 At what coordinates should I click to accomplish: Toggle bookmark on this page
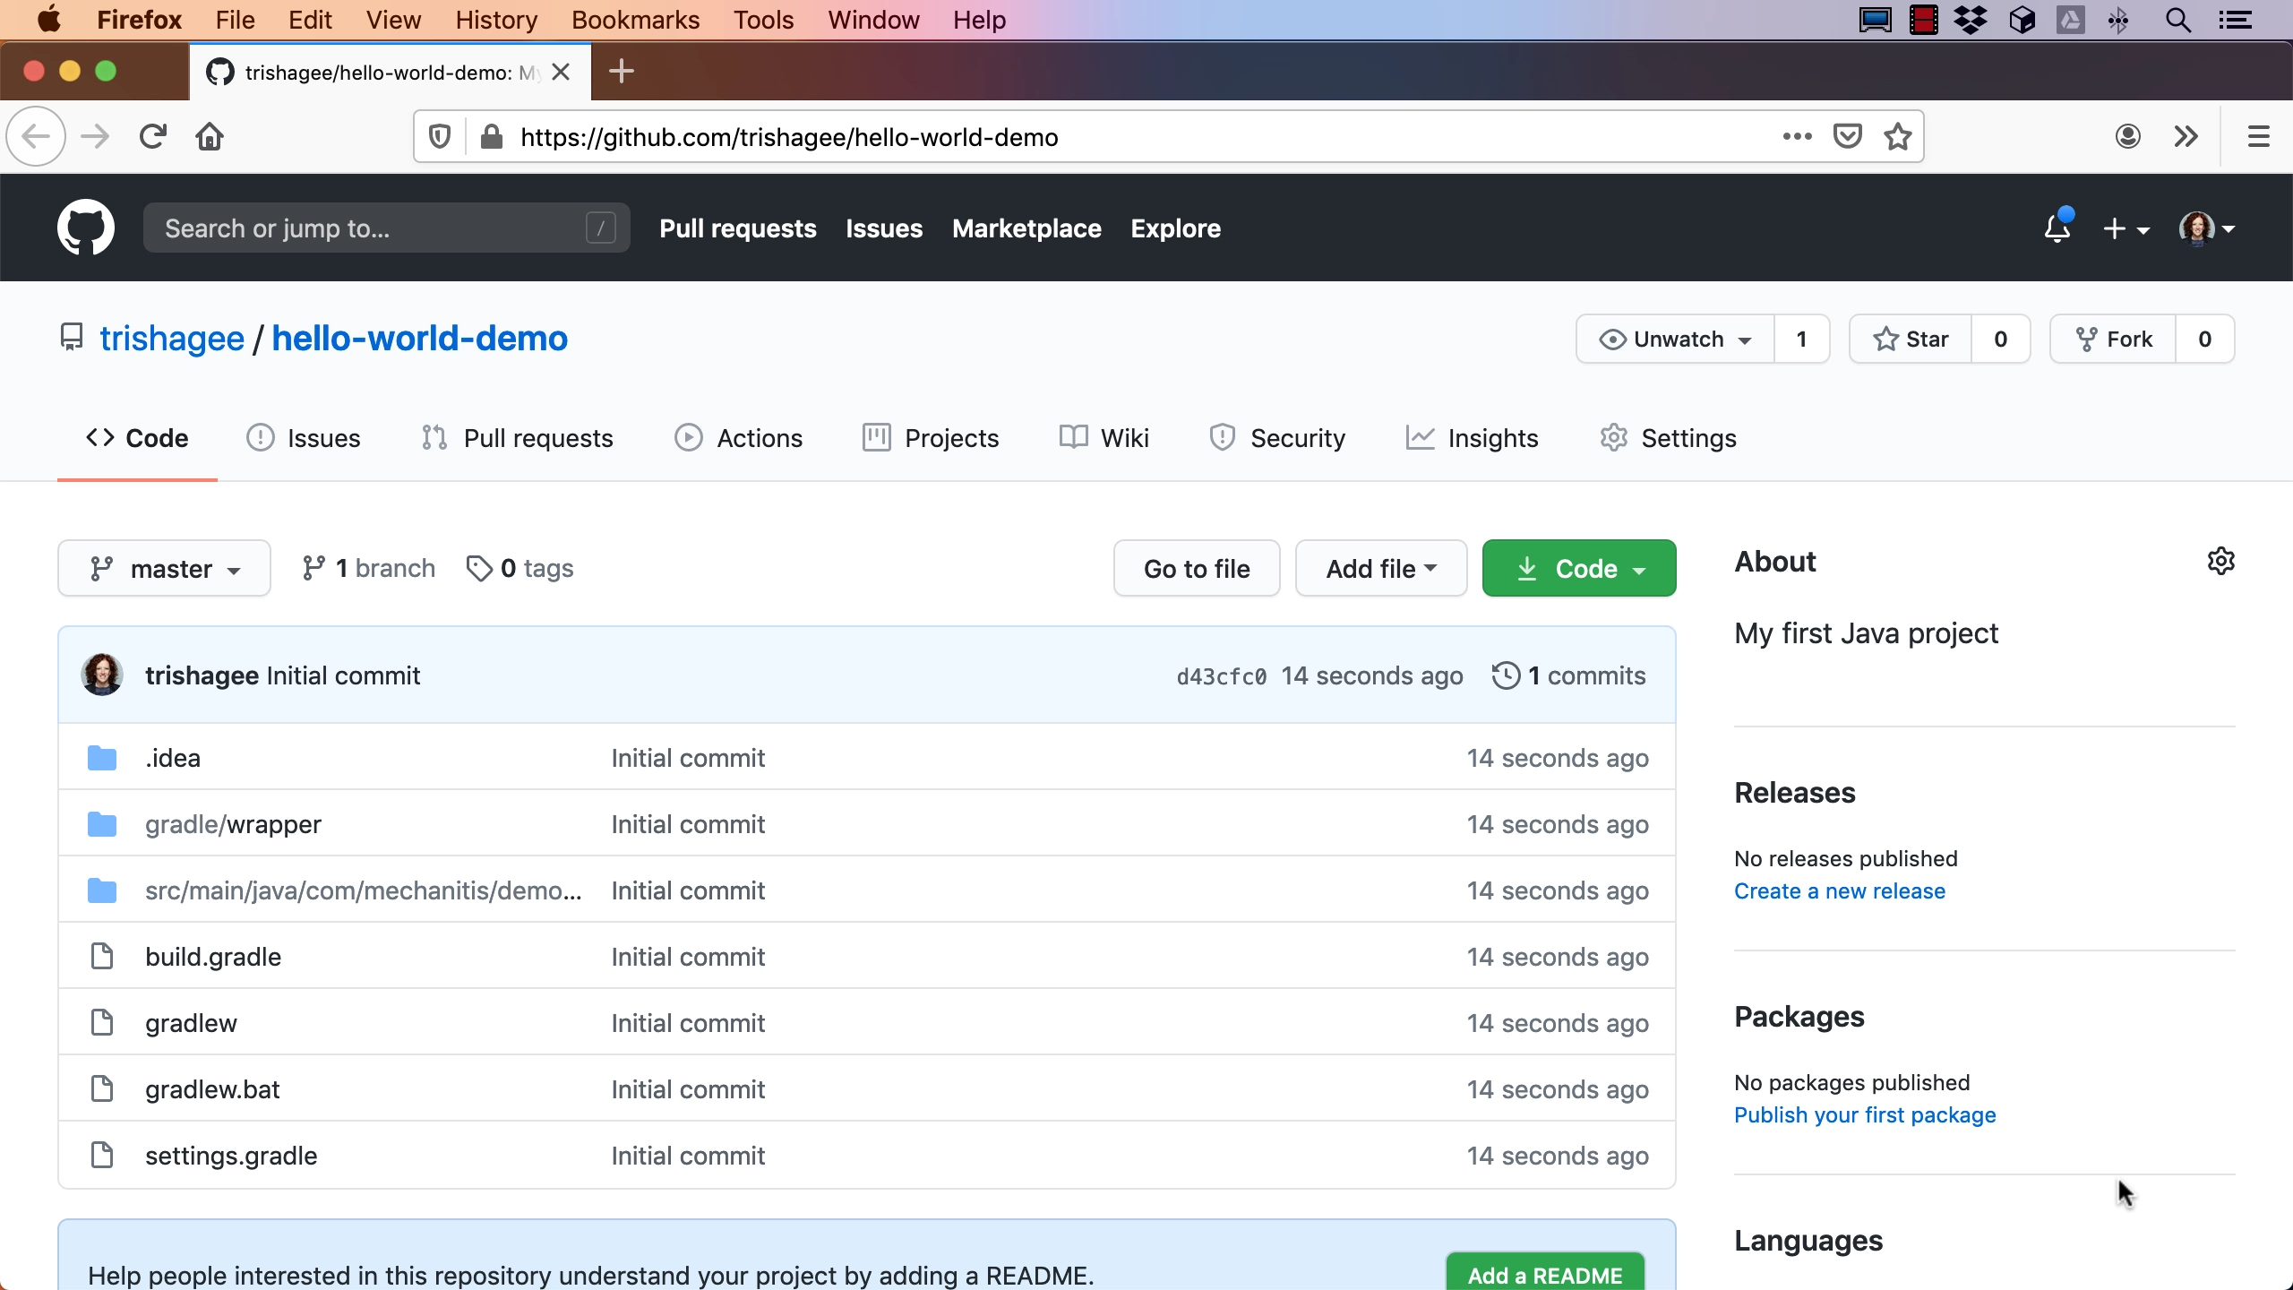1899,135
